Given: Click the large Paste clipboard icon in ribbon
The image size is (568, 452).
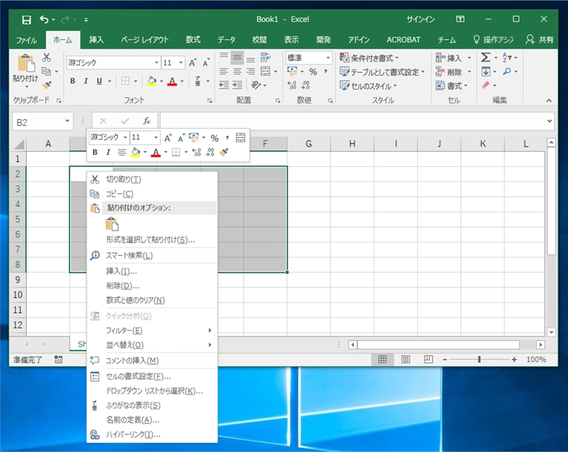Looking at the screenshot, I should 25,63.
